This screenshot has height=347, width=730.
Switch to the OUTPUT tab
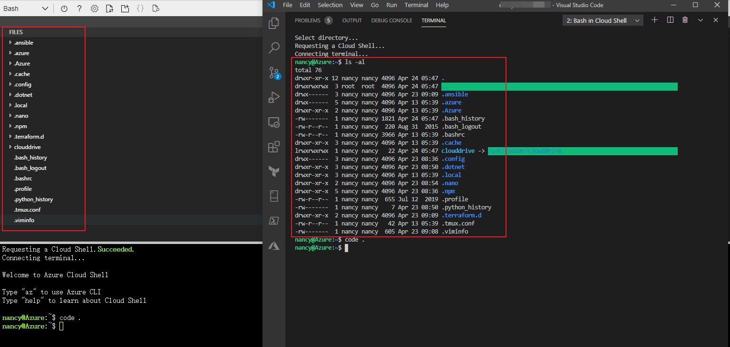point(352,20)
